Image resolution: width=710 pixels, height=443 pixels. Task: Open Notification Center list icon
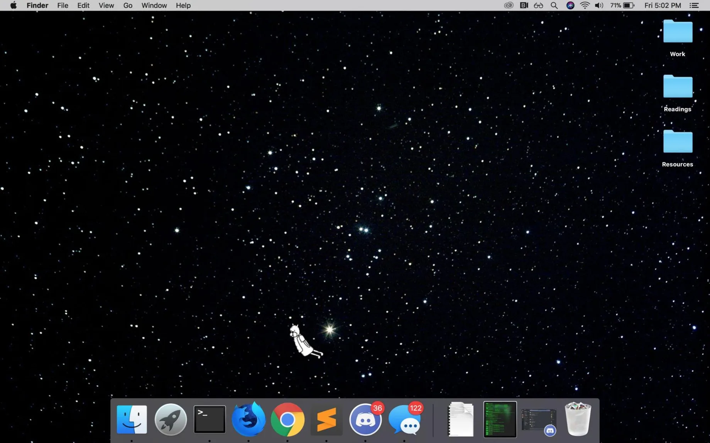click(694, 5)
